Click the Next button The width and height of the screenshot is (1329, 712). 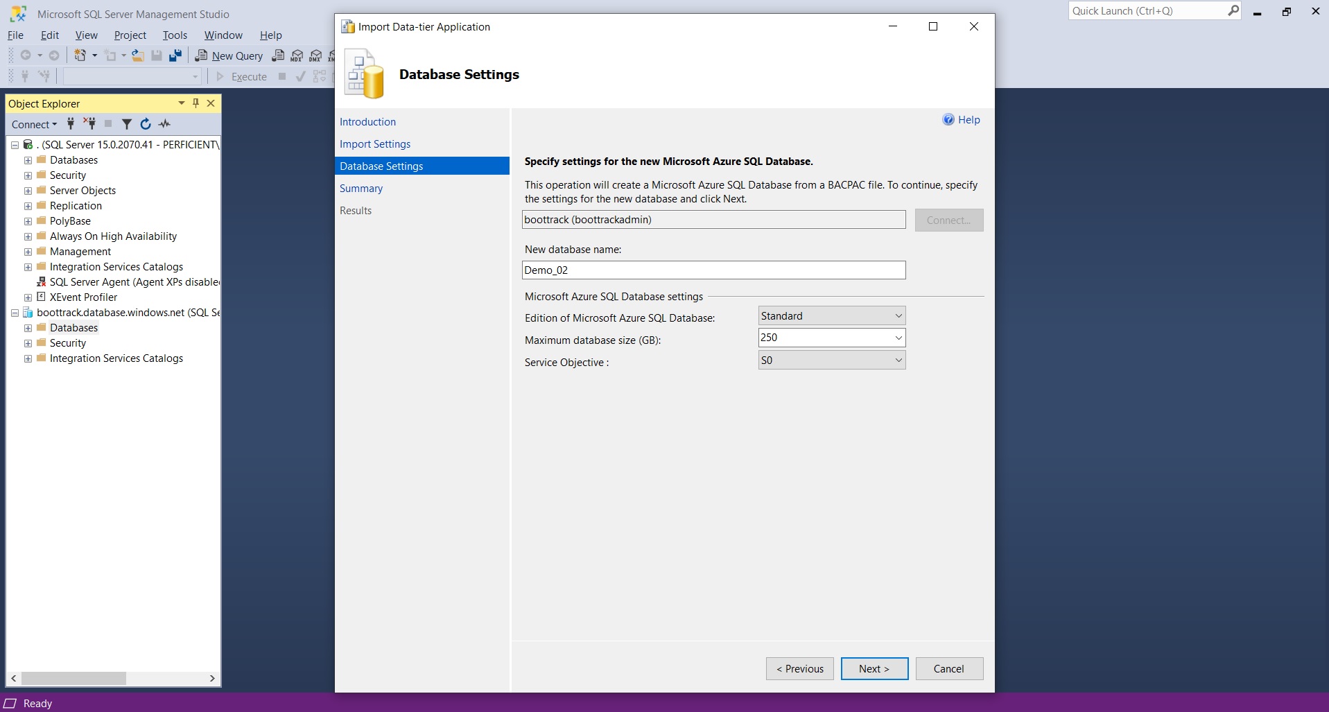pyautogui.click(x=874, y=669)
